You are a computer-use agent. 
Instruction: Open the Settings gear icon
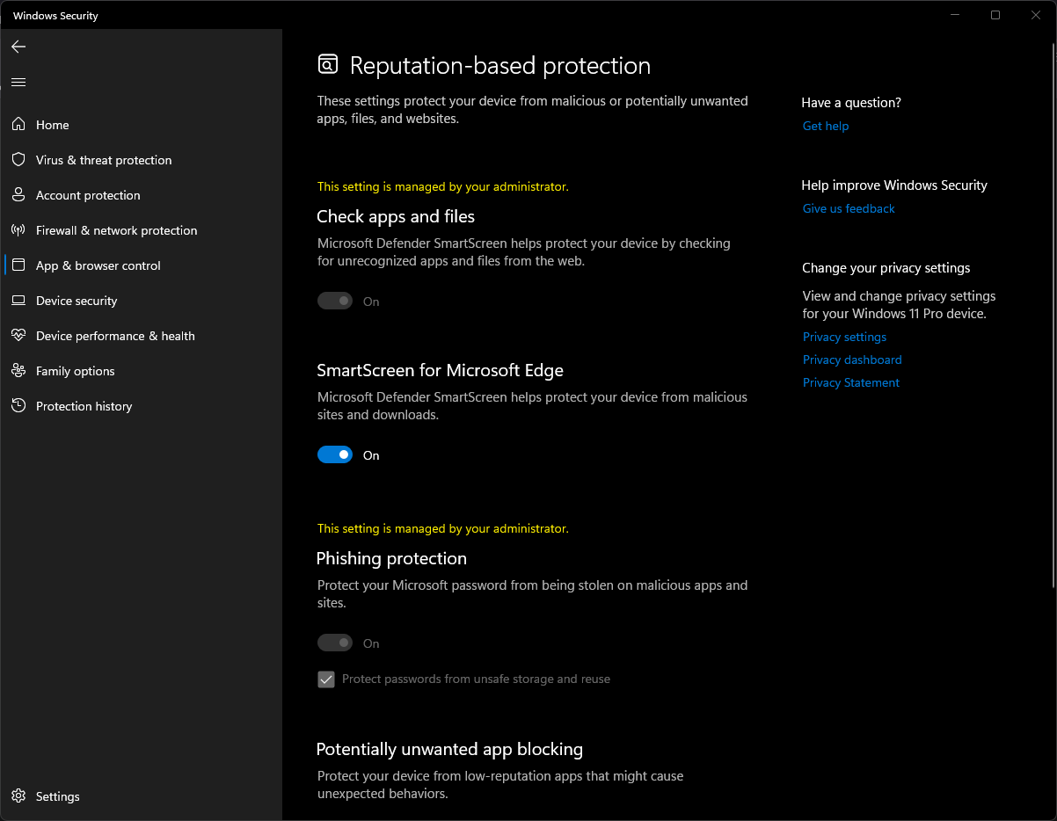[18, 796]
